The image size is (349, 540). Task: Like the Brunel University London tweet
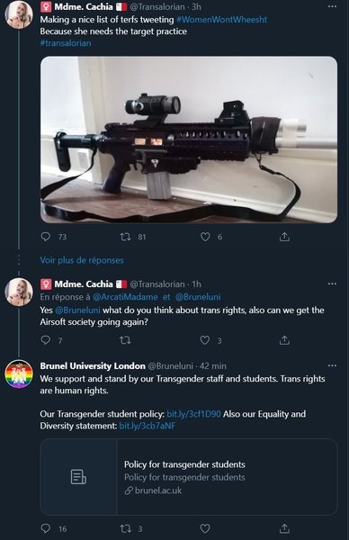(x=205, y=528)
